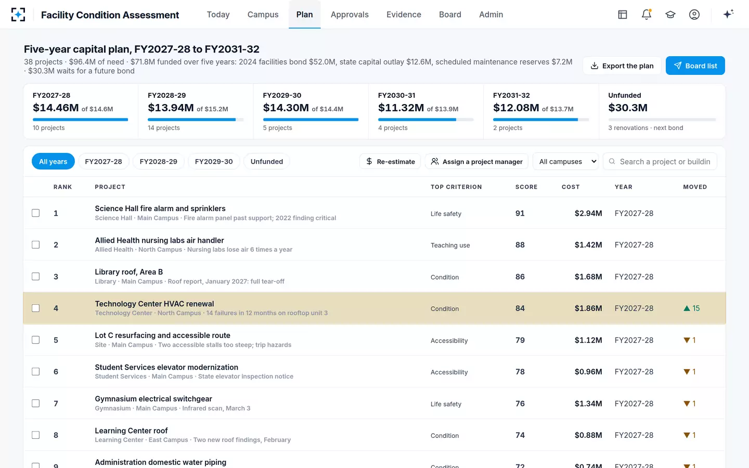749x468 pixels.
Task: Sort by the COST column header
Action: (571, 187)
